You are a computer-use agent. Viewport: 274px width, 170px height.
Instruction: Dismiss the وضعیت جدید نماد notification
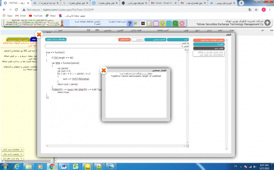pyautogui.click(x=21, y=154)
